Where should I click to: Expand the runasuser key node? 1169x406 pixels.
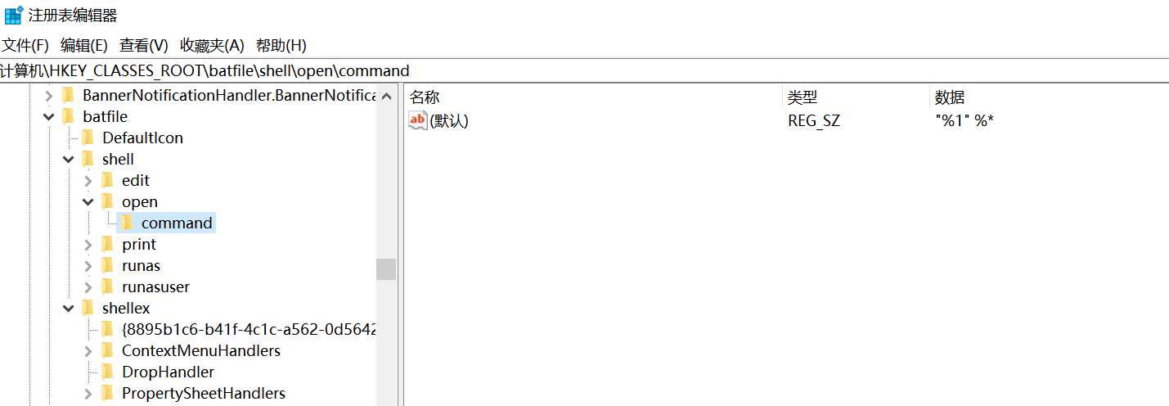88,287
